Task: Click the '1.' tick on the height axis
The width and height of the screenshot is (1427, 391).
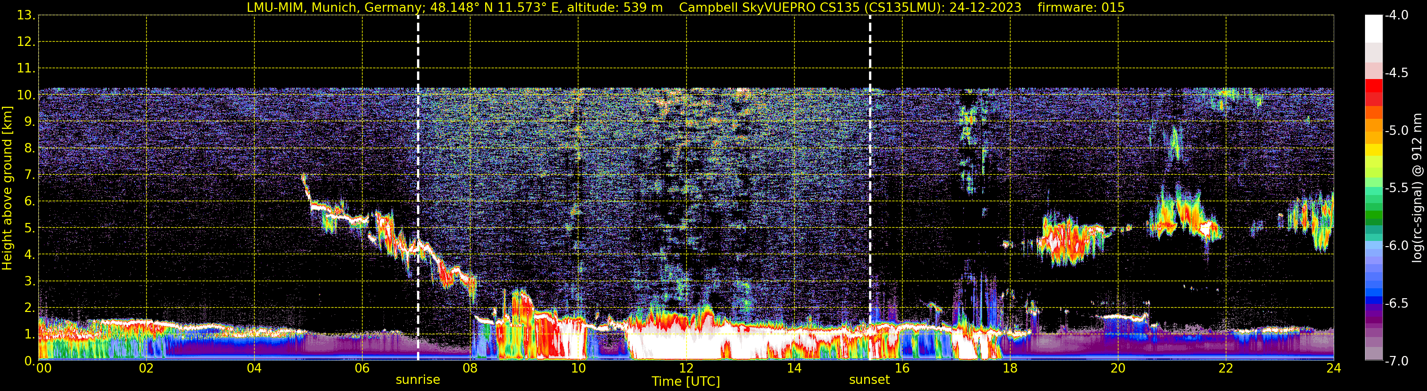Action: [x=29, y=335]
